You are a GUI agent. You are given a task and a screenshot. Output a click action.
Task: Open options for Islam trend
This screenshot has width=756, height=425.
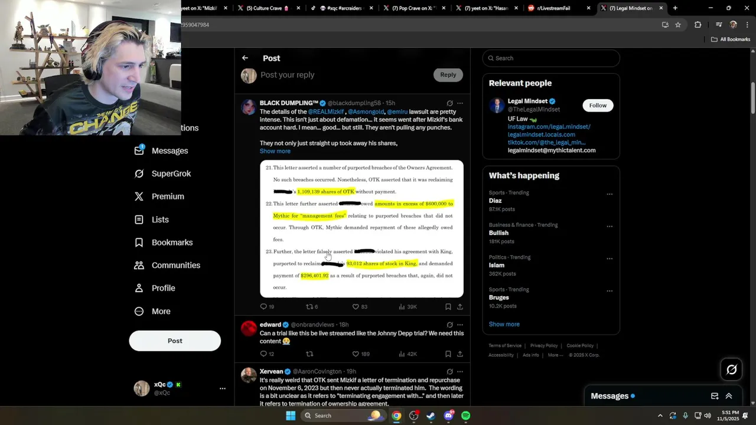(610, 259)
